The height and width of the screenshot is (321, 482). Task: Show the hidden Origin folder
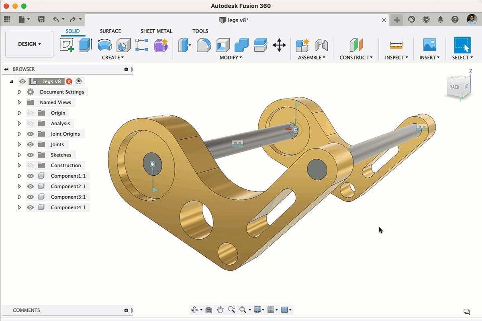pyautogui.click(x=30, y=113)
